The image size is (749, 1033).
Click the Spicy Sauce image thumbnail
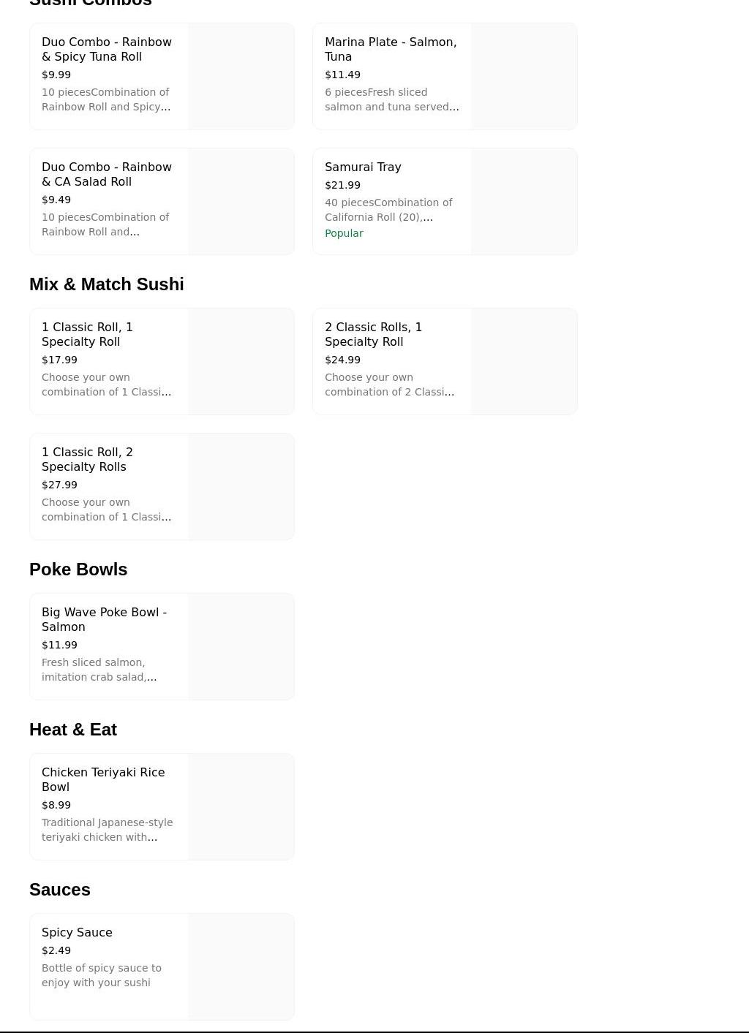click(241, 966)
